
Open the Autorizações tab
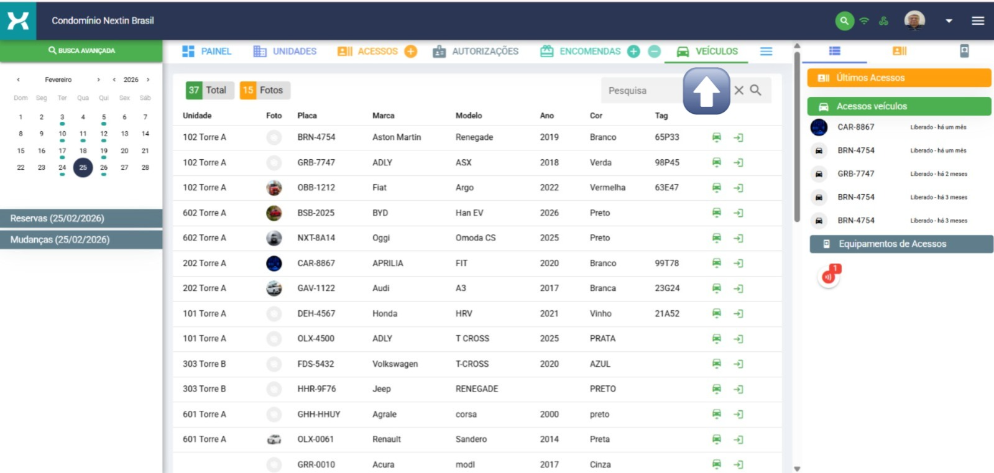click(476, 52)
